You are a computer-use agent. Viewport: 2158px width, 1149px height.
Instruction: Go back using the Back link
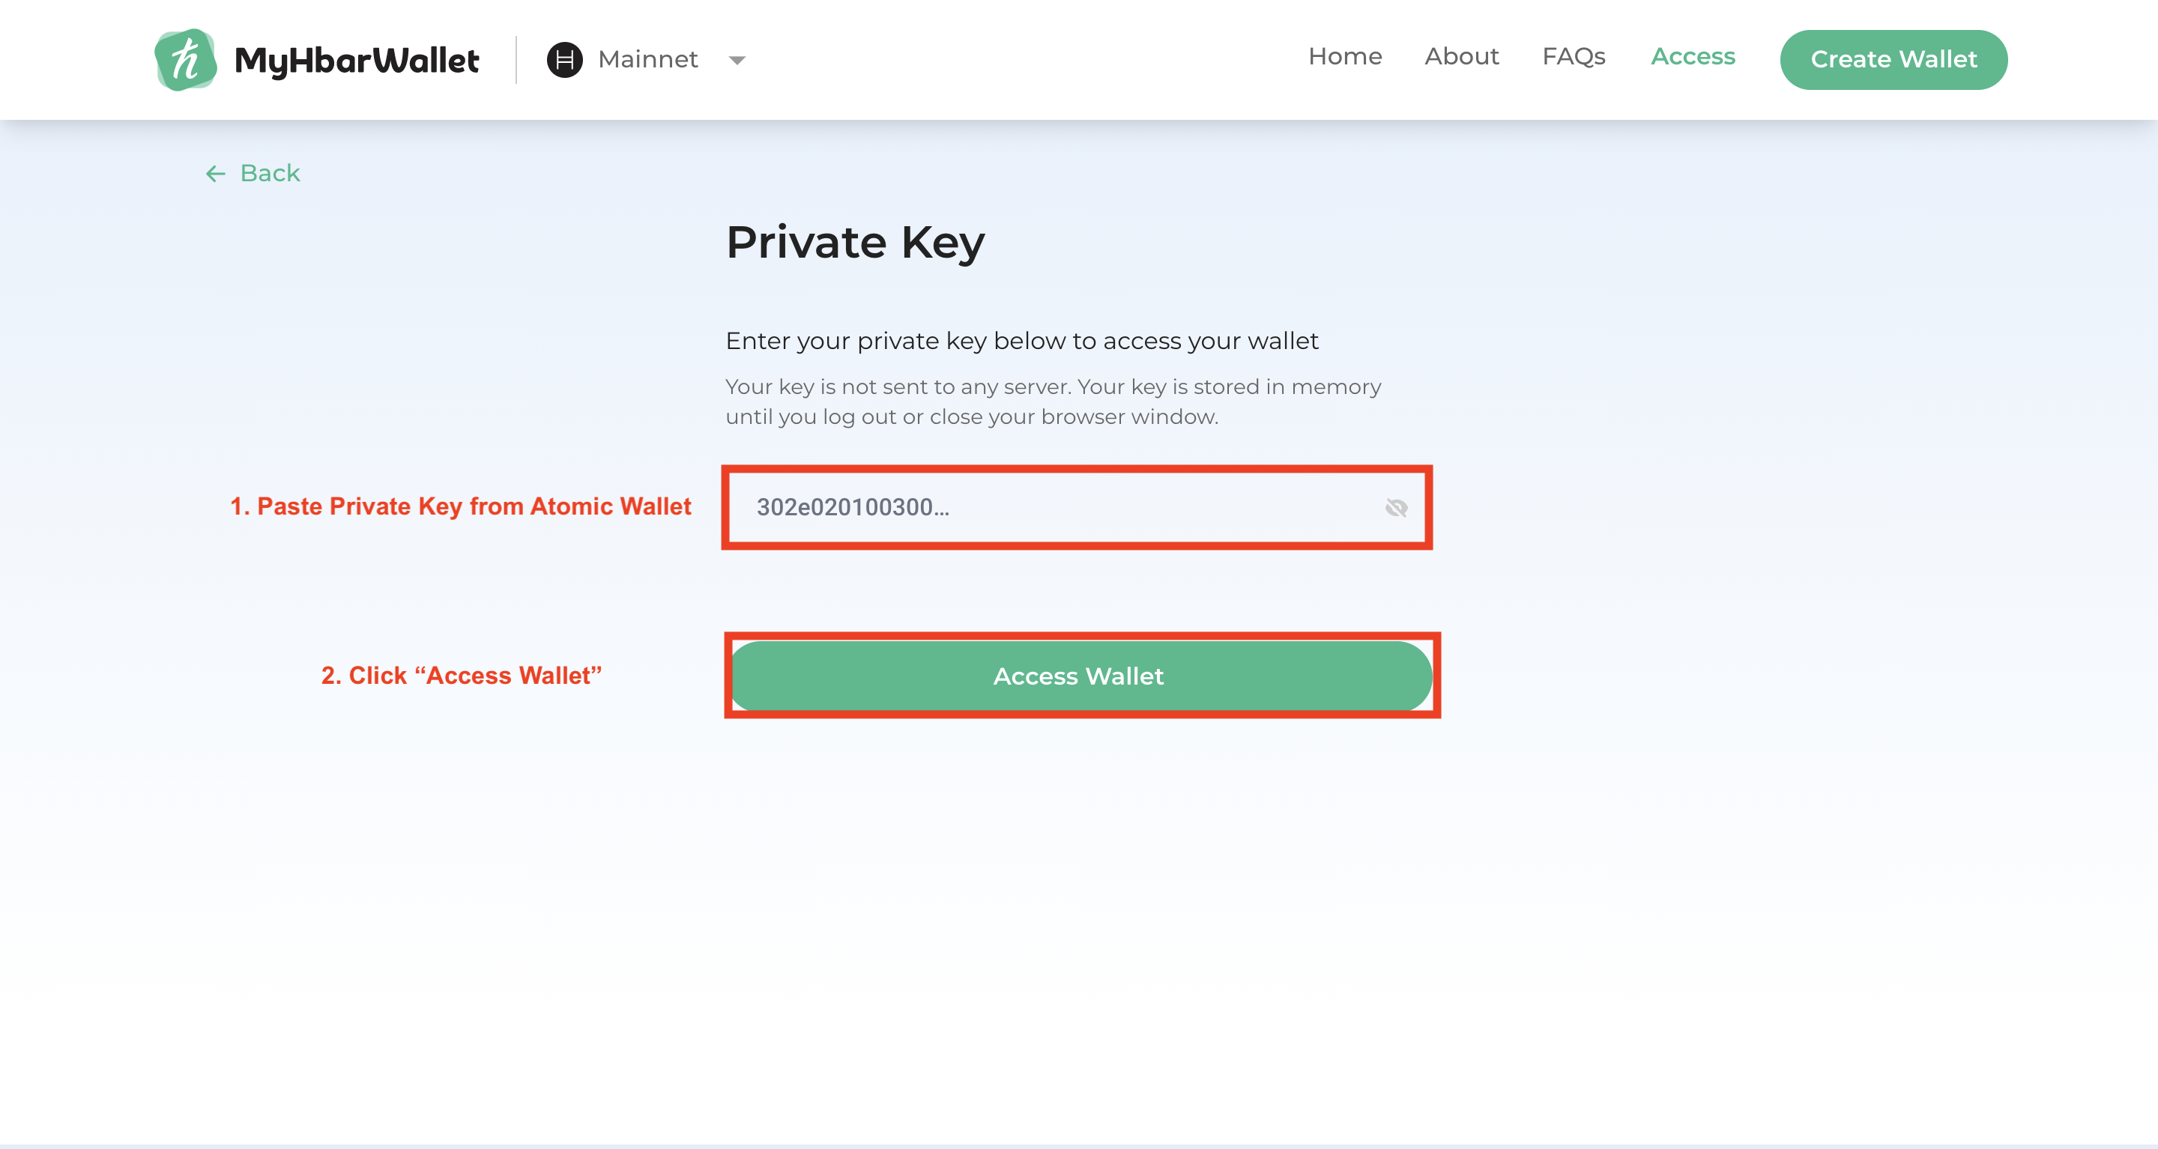pos(270,173)
